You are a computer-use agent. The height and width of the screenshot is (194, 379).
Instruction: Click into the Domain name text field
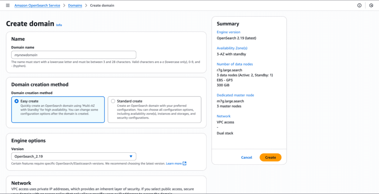[74, 55]
